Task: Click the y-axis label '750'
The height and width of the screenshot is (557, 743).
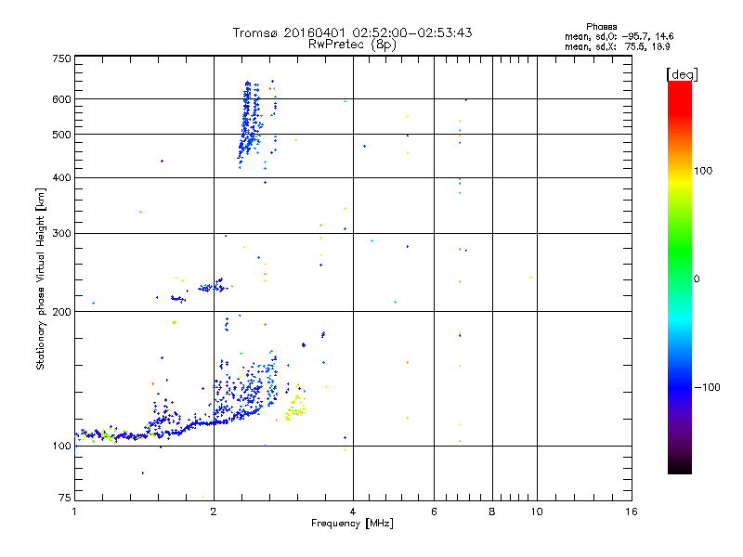Action: point(61,58)
